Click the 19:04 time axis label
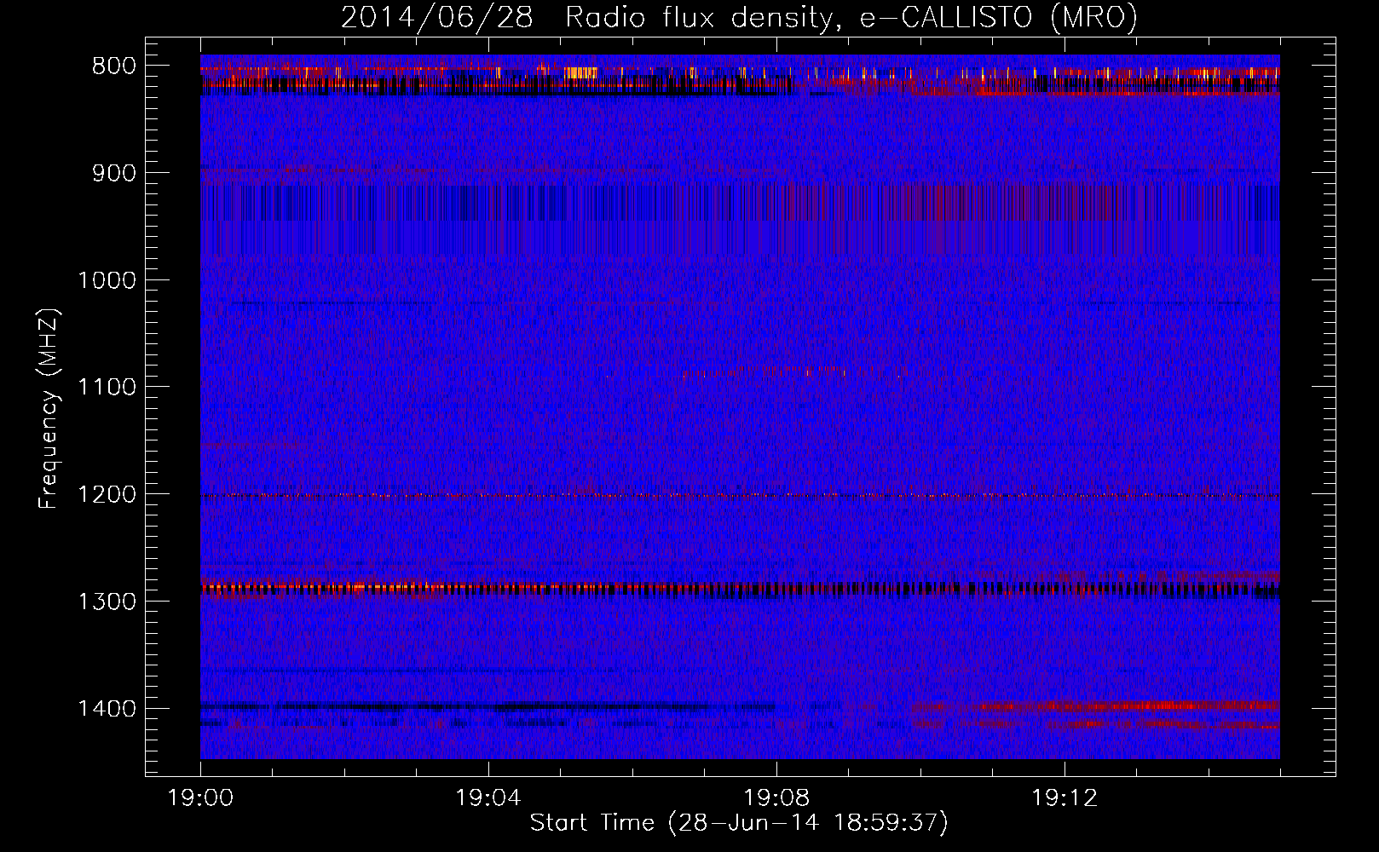The image size is (1379, 852). pos(488,798)
